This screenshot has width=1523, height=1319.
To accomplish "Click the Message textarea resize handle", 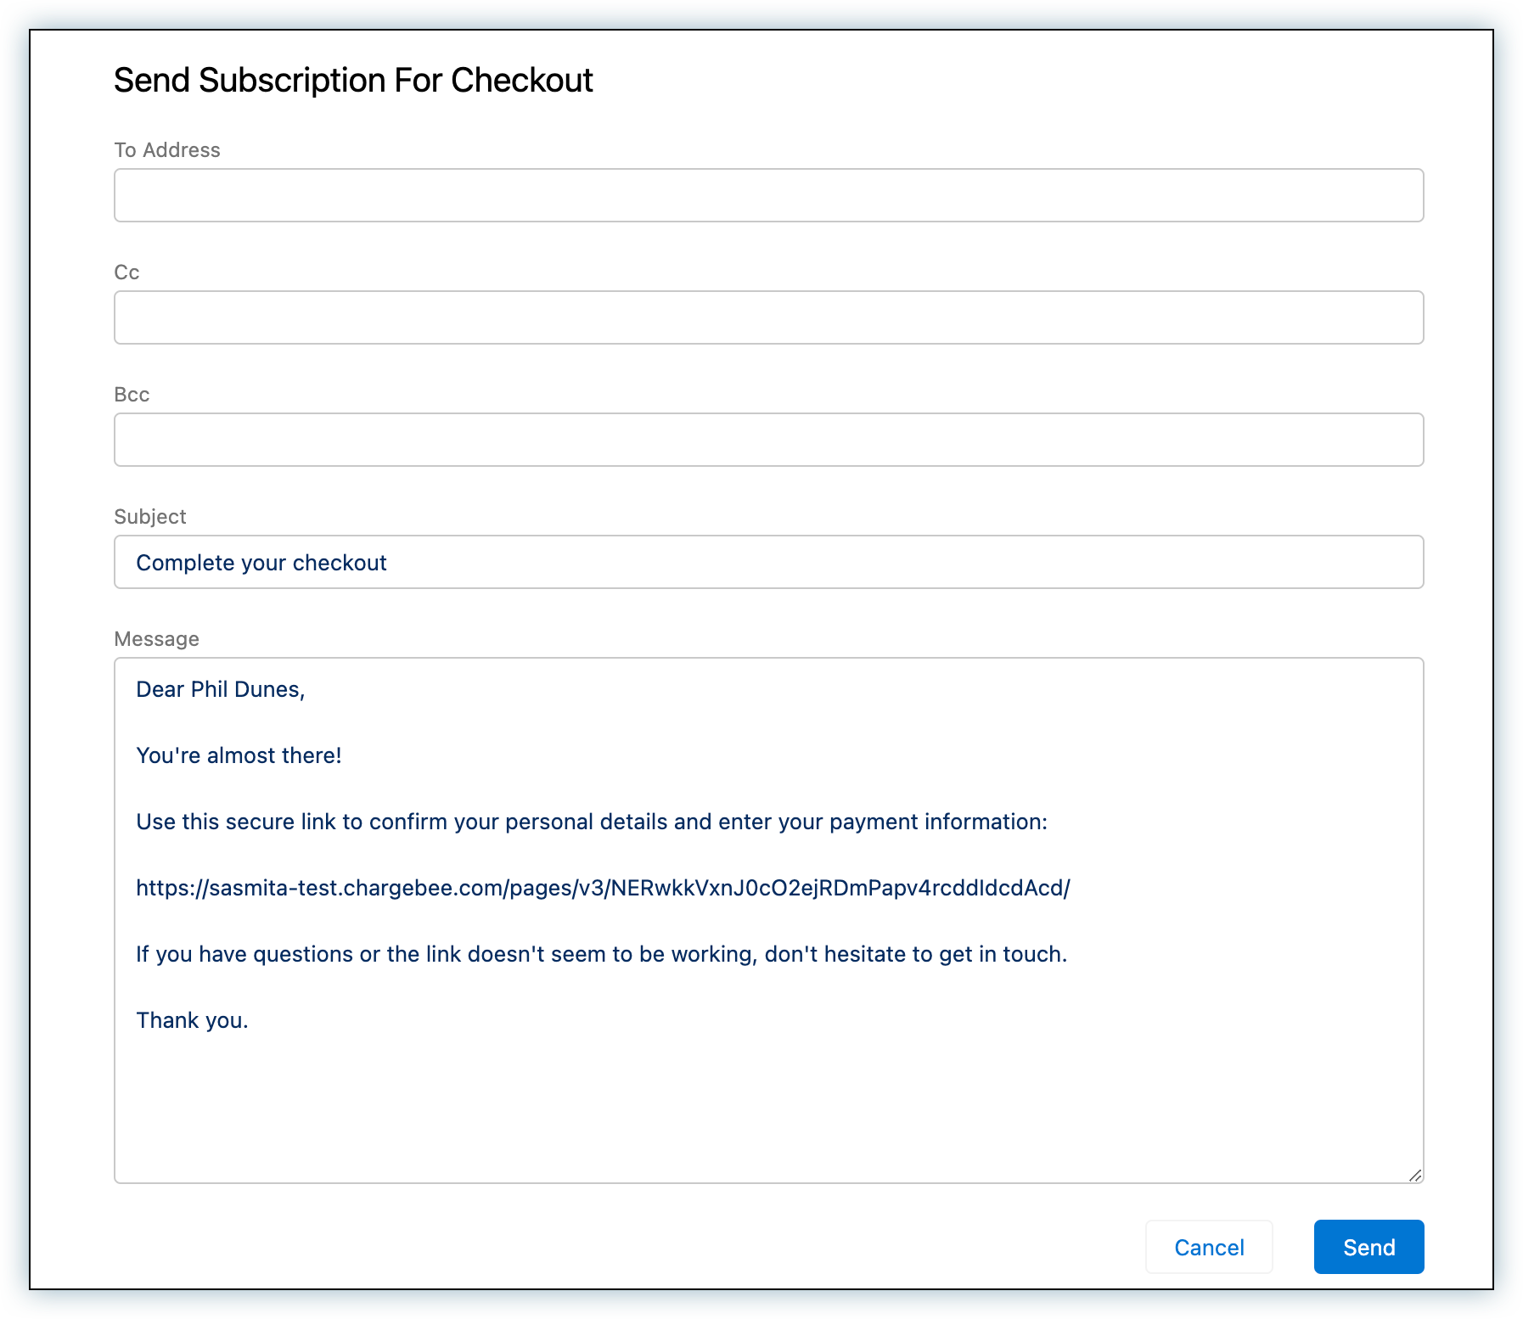I will pyautogui.click(x=1415, y=1176).
